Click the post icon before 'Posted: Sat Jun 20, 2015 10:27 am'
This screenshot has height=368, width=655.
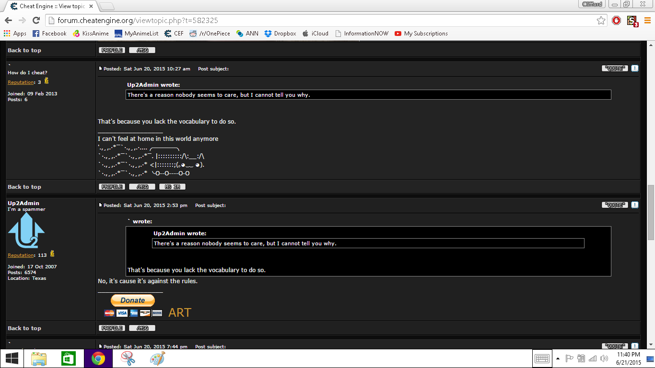100,69
